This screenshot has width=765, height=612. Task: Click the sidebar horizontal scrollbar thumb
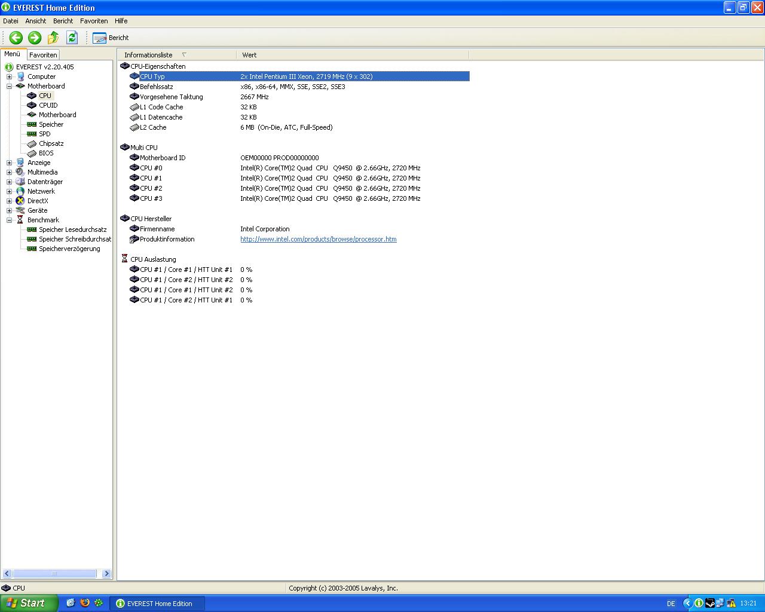pyautogui.click(x=54, y=574)
